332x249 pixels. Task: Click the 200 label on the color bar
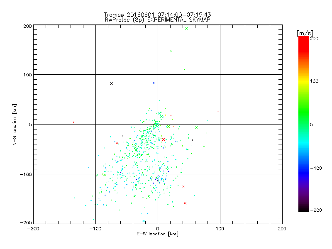pyautogui.click(x=314, y=39)
